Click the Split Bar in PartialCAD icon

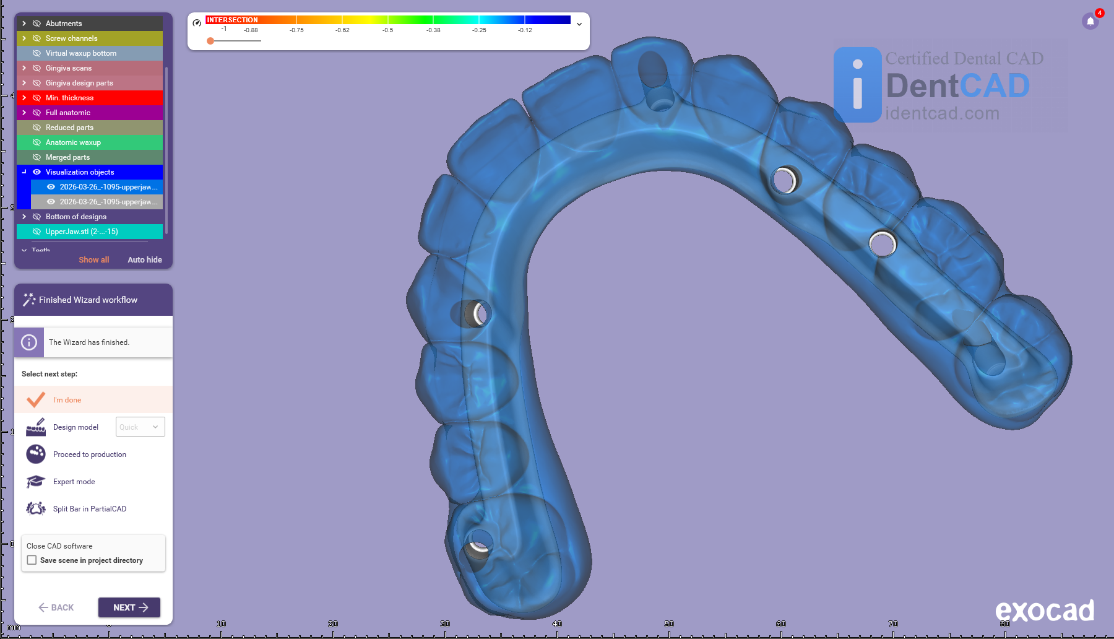coord(36,509)
